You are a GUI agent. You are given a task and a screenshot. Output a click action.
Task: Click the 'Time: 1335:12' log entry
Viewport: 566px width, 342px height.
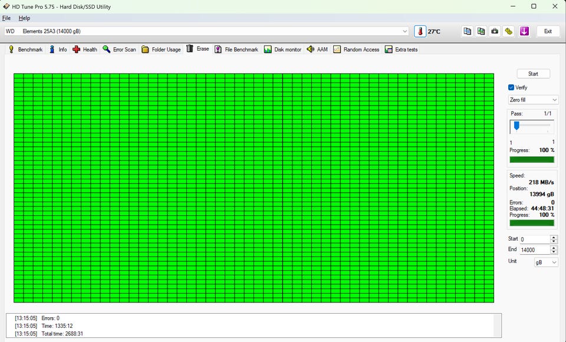pyautogui.click(x=57, y=325)
